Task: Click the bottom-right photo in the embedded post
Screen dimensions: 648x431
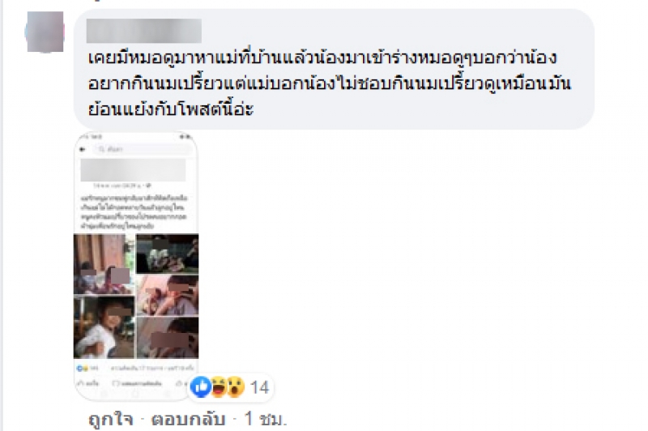Action: pos(168,337)
